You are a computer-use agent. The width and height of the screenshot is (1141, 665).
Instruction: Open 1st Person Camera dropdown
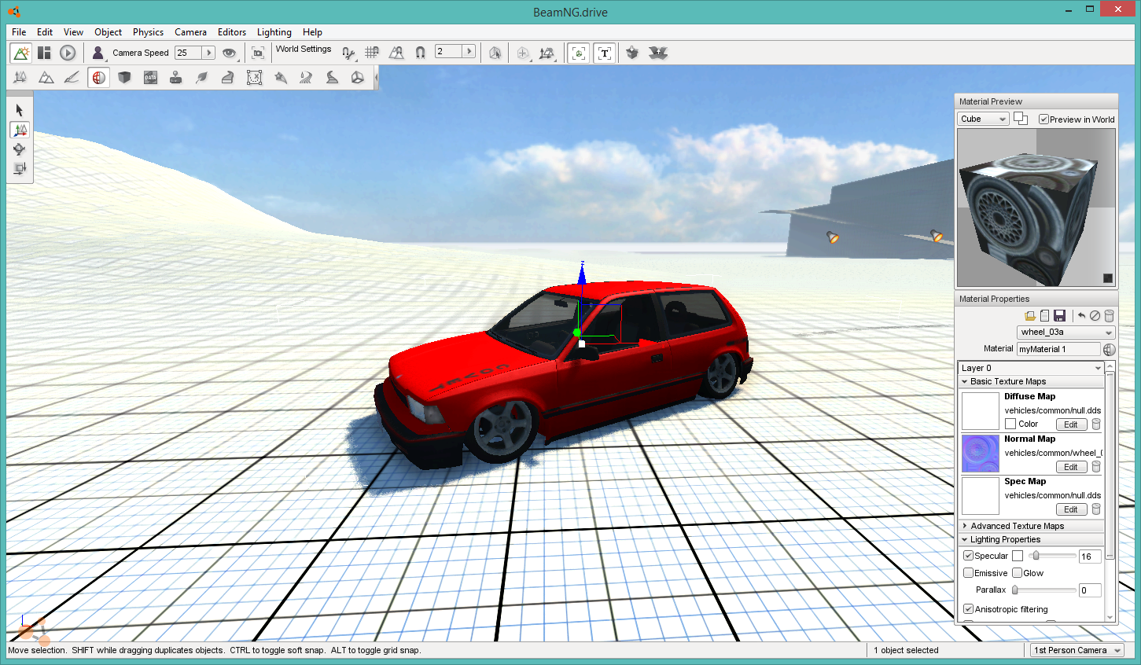[1077, 650]
